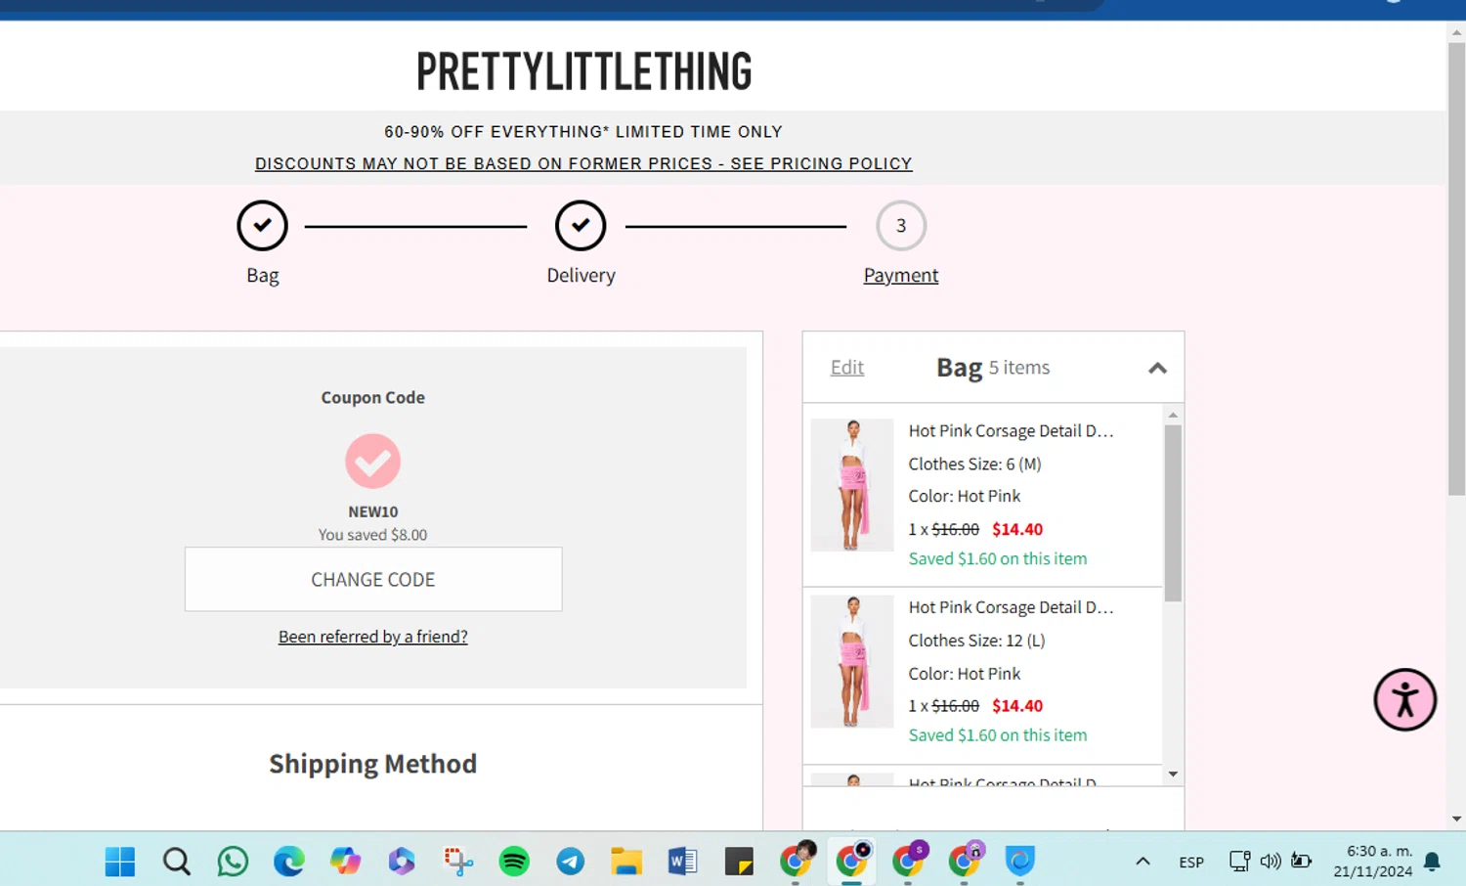Viewport: 1466px width, 886px height.
Task: Click the Coupon Code heading
Action: (x=373, y=397)
